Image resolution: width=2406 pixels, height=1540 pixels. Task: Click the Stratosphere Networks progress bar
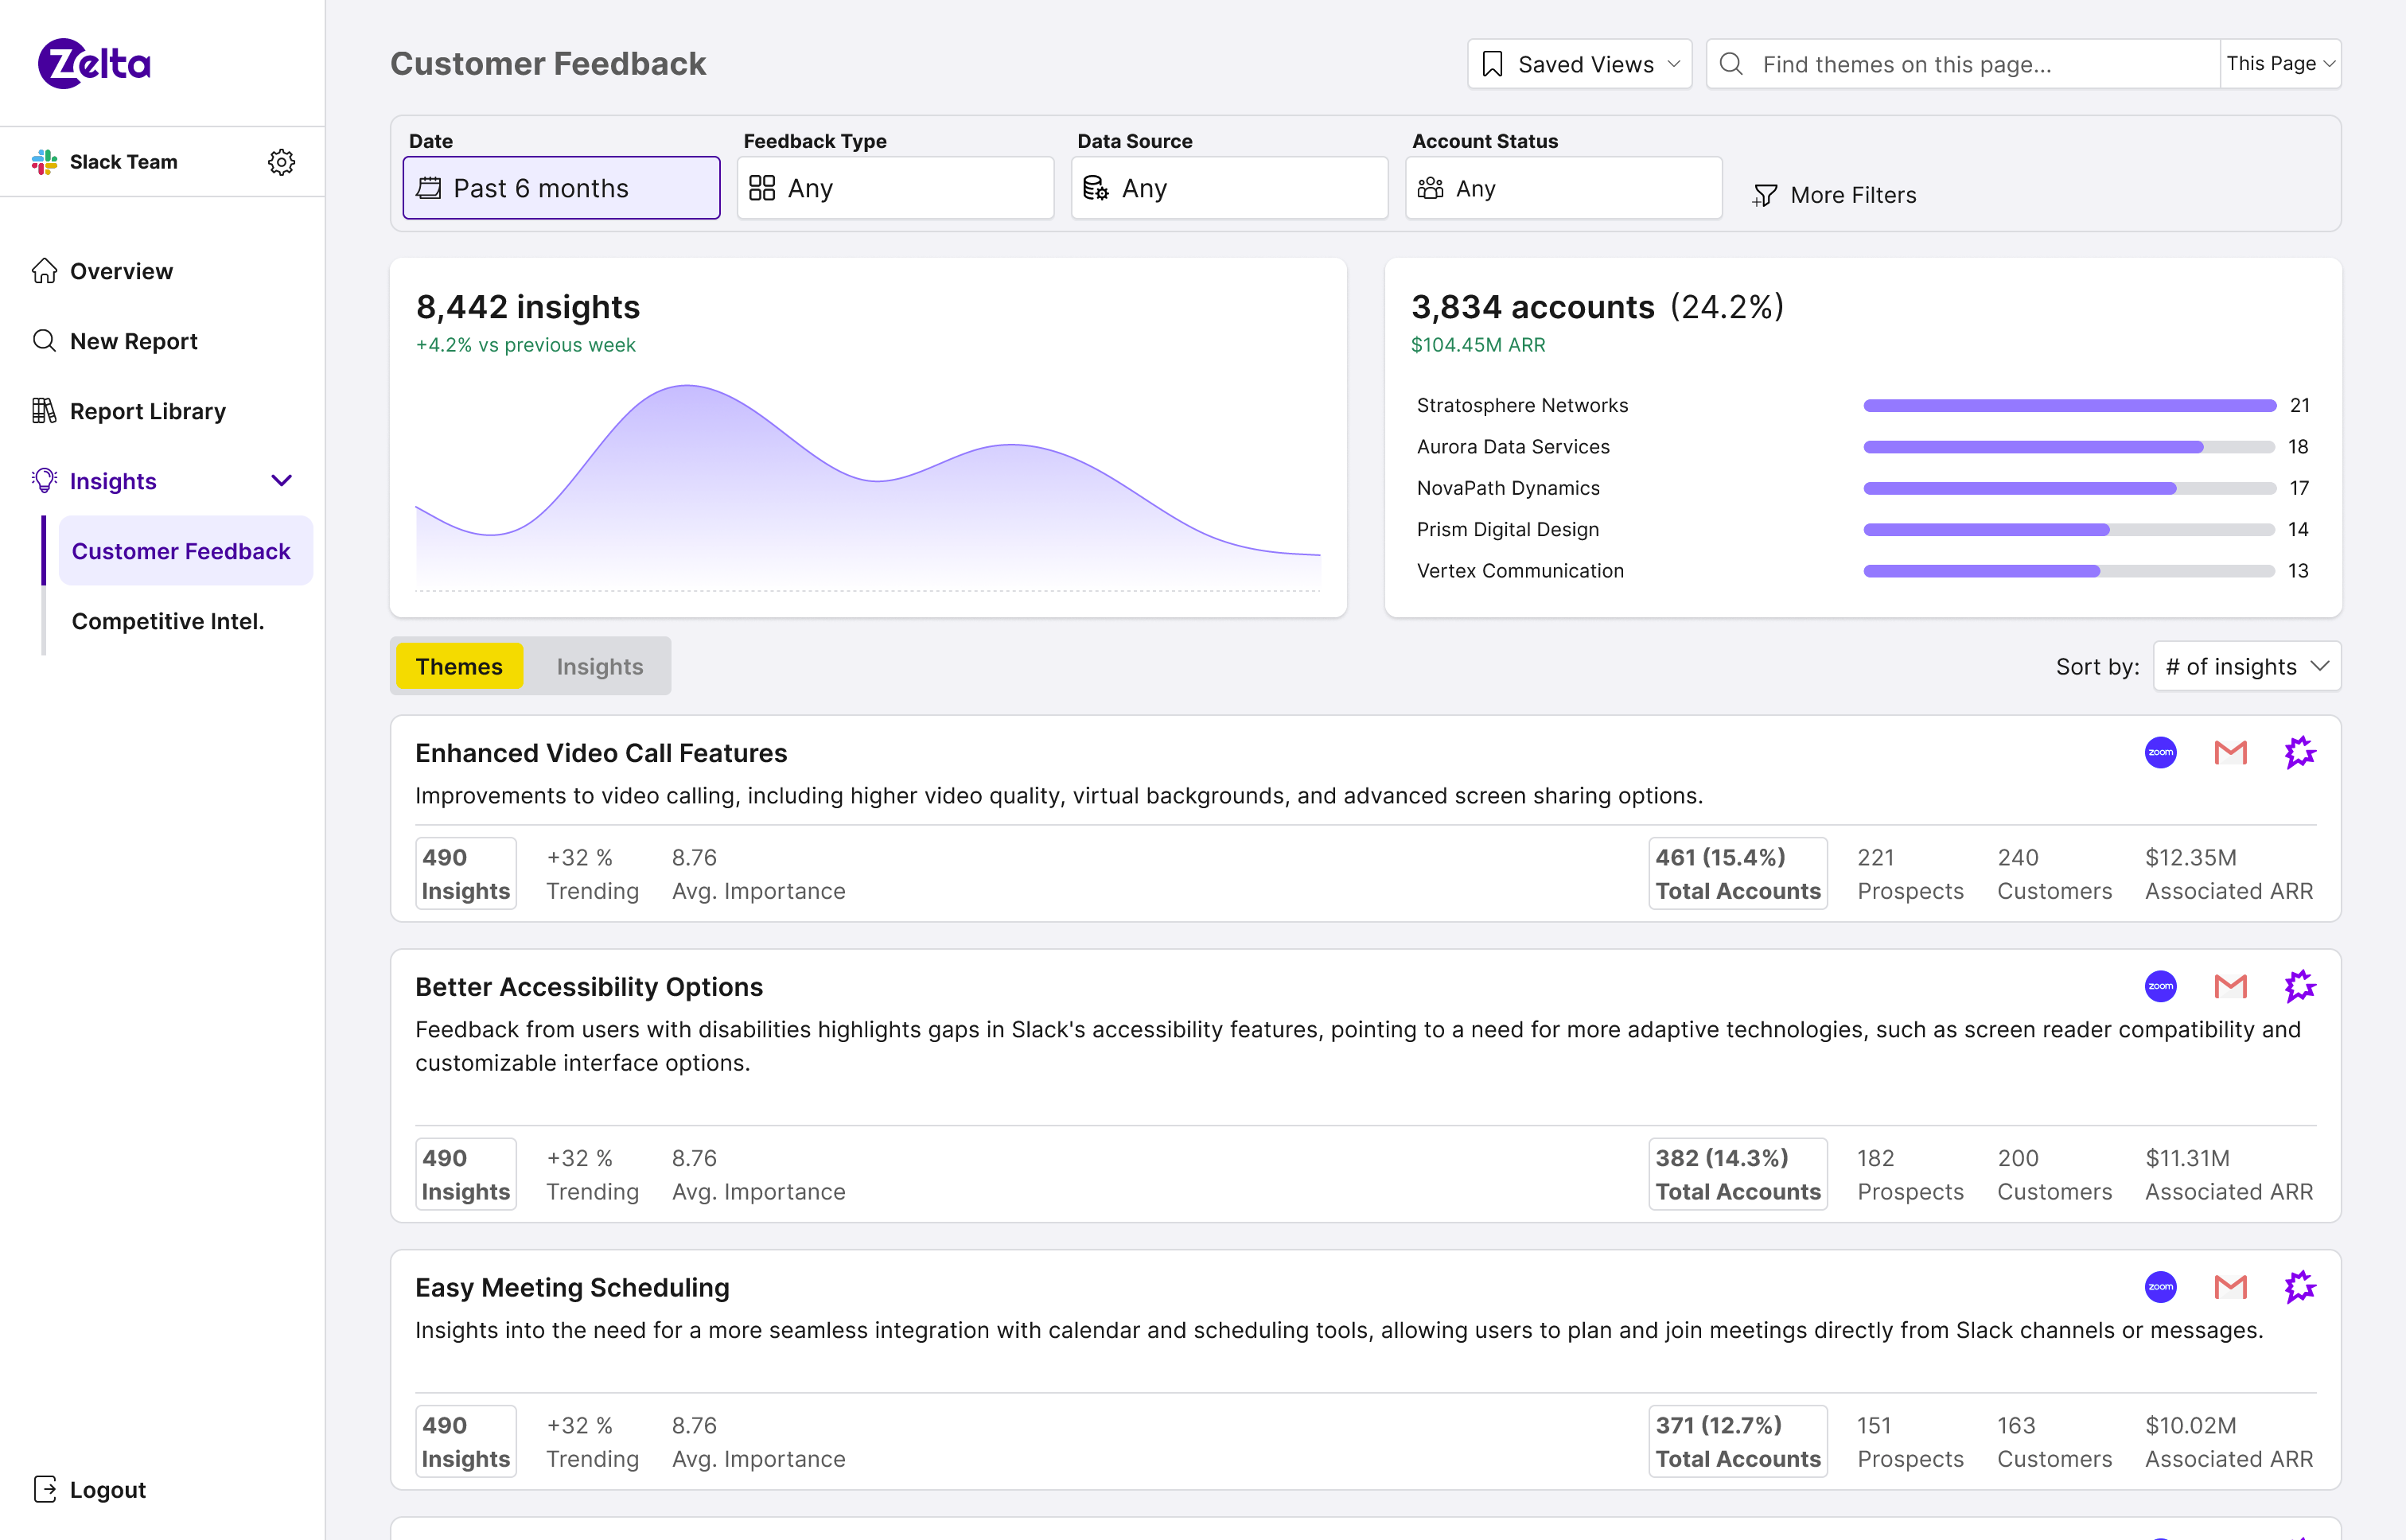2069,406
